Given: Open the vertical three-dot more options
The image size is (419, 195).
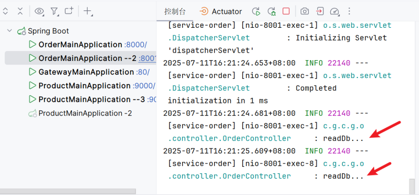Looking at the screenshot, I should tap(349, 11).
